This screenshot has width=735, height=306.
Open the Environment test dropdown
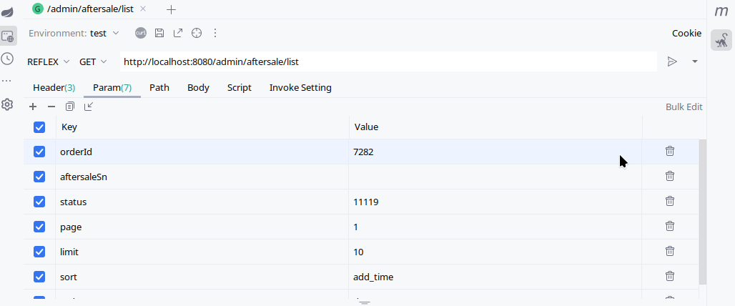pos(104,33)
